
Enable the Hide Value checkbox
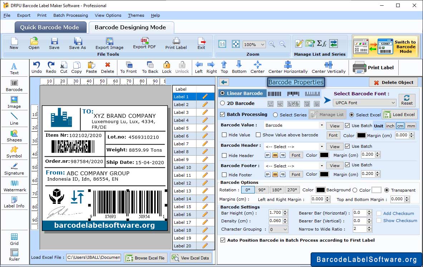[x=224, y=135]
